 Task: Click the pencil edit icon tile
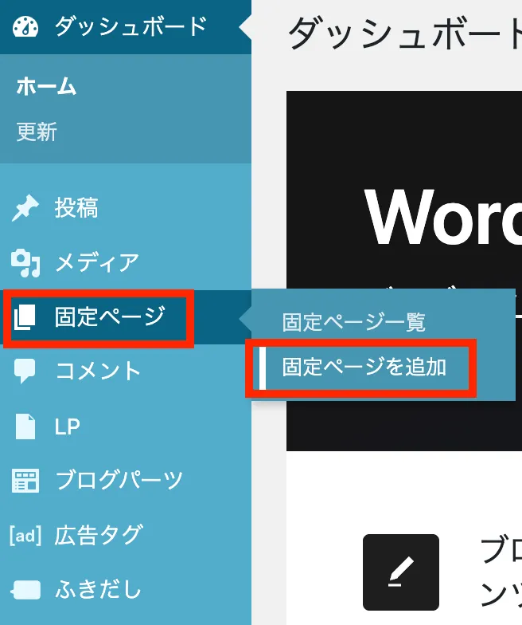pyautogui.click(x=401, y=572)
